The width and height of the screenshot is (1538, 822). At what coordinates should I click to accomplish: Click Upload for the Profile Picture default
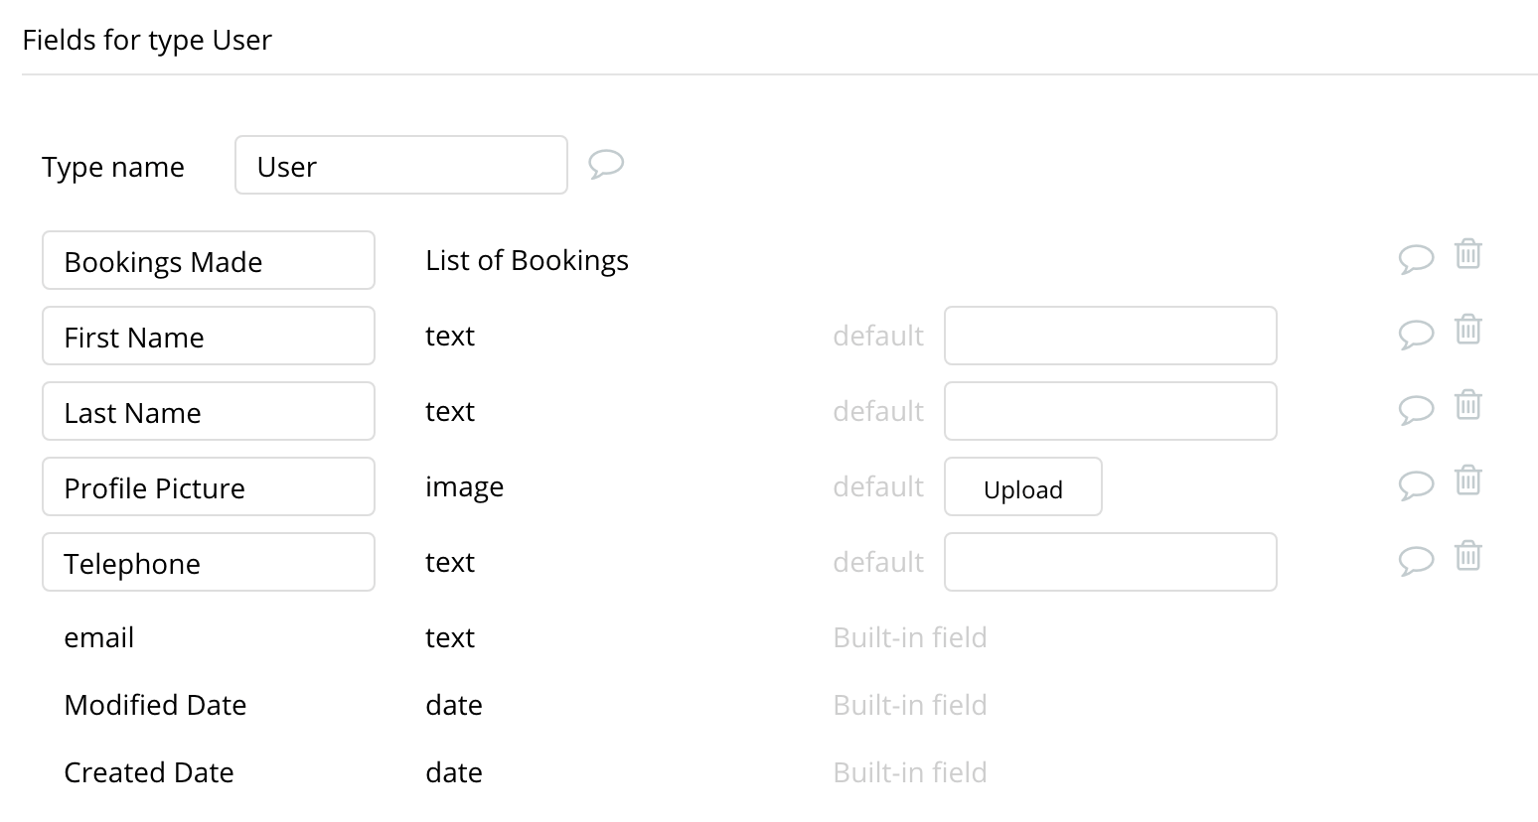1022,486
